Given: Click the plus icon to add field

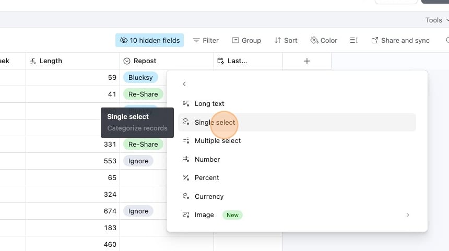Looking at the screenshot, I should click(x=307, y=61).
